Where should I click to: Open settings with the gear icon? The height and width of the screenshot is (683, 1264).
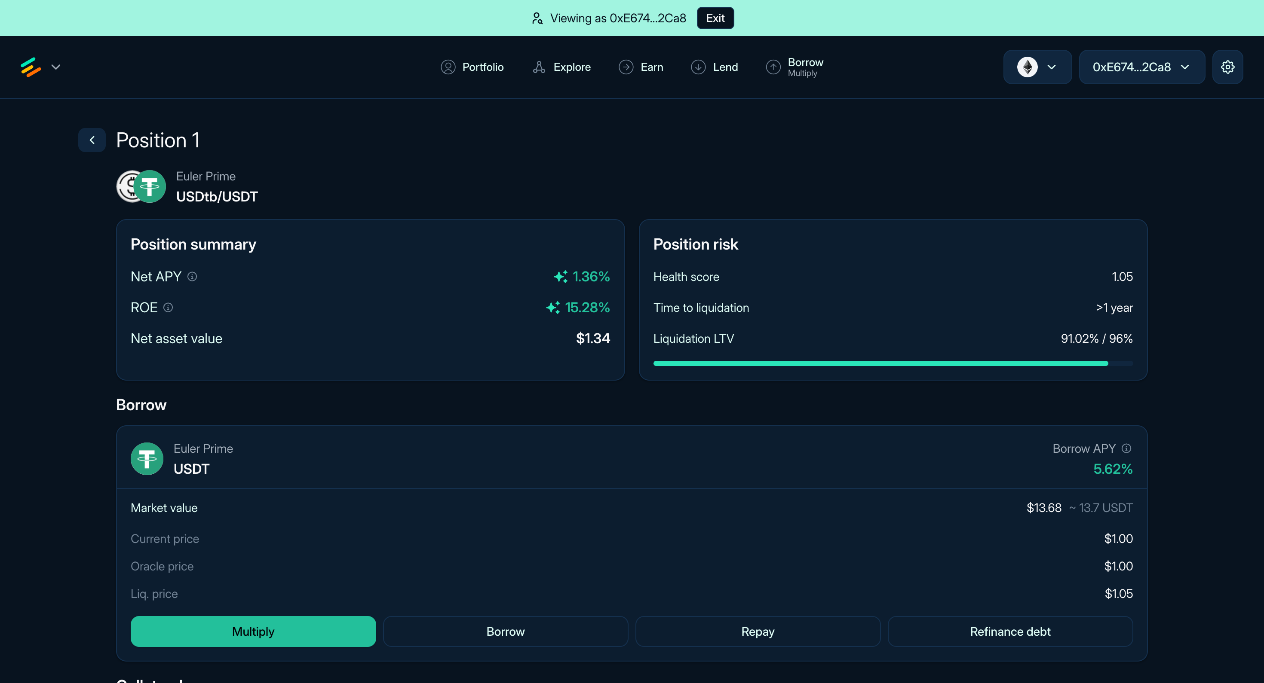(1228, 67)
